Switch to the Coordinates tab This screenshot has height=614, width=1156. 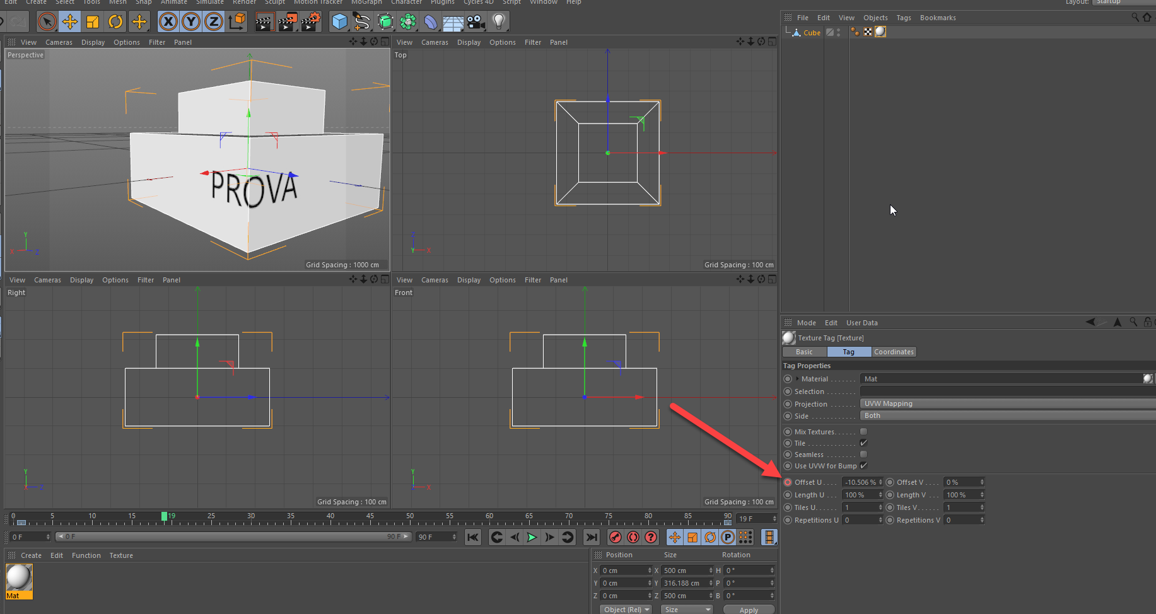coord(894,352)
